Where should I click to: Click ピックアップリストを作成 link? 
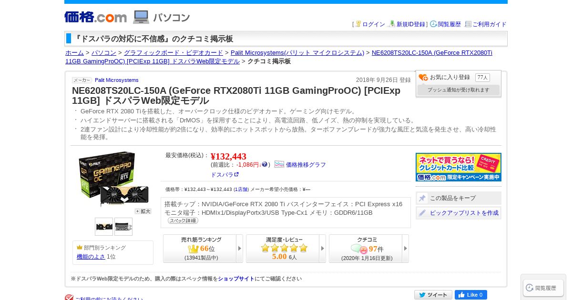pyautogui.click(x=464, y=213)
